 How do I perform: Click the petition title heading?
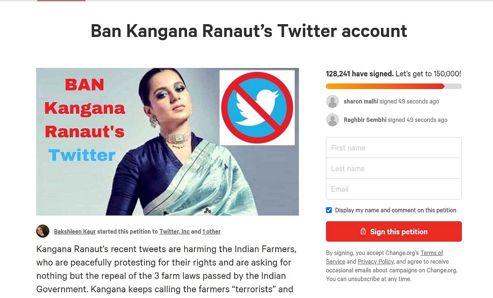(249, 31)
